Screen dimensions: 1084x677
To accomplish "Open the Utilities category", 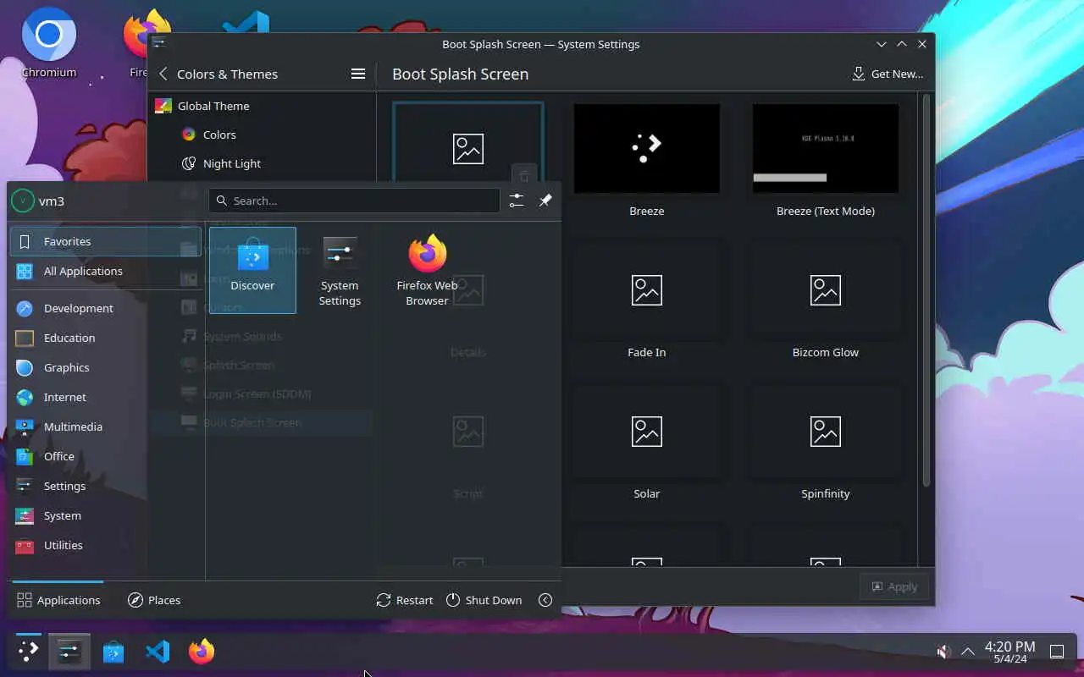I will (x=106, y=545).
